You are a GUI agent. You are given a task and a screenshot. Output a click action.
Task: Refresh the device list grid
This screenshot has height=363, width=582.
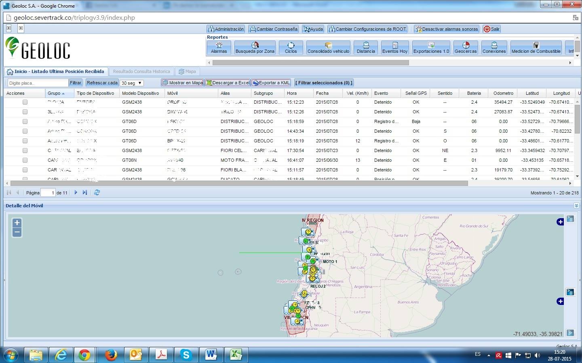tap(97, 192)
